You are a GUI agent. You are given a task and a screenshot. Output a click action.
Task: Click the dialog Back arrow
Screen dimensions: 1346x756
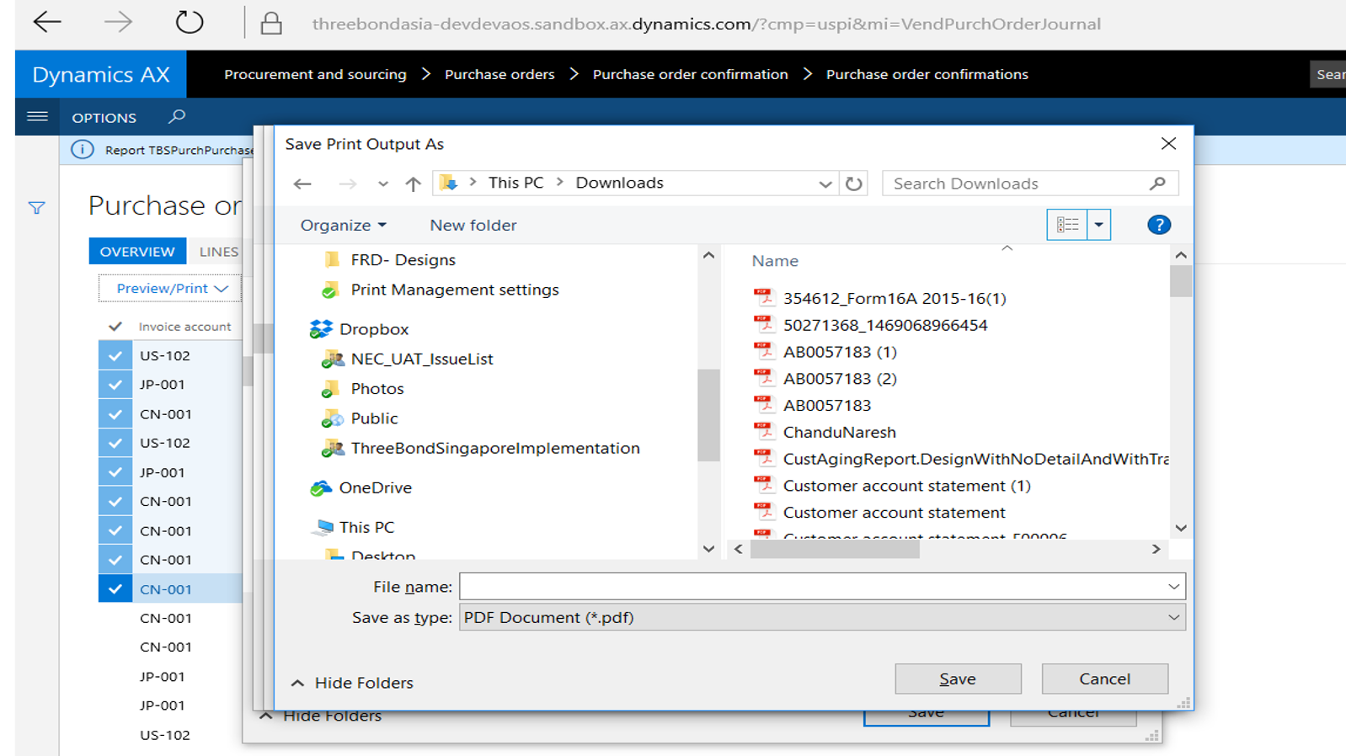click(x=302, y=184)
